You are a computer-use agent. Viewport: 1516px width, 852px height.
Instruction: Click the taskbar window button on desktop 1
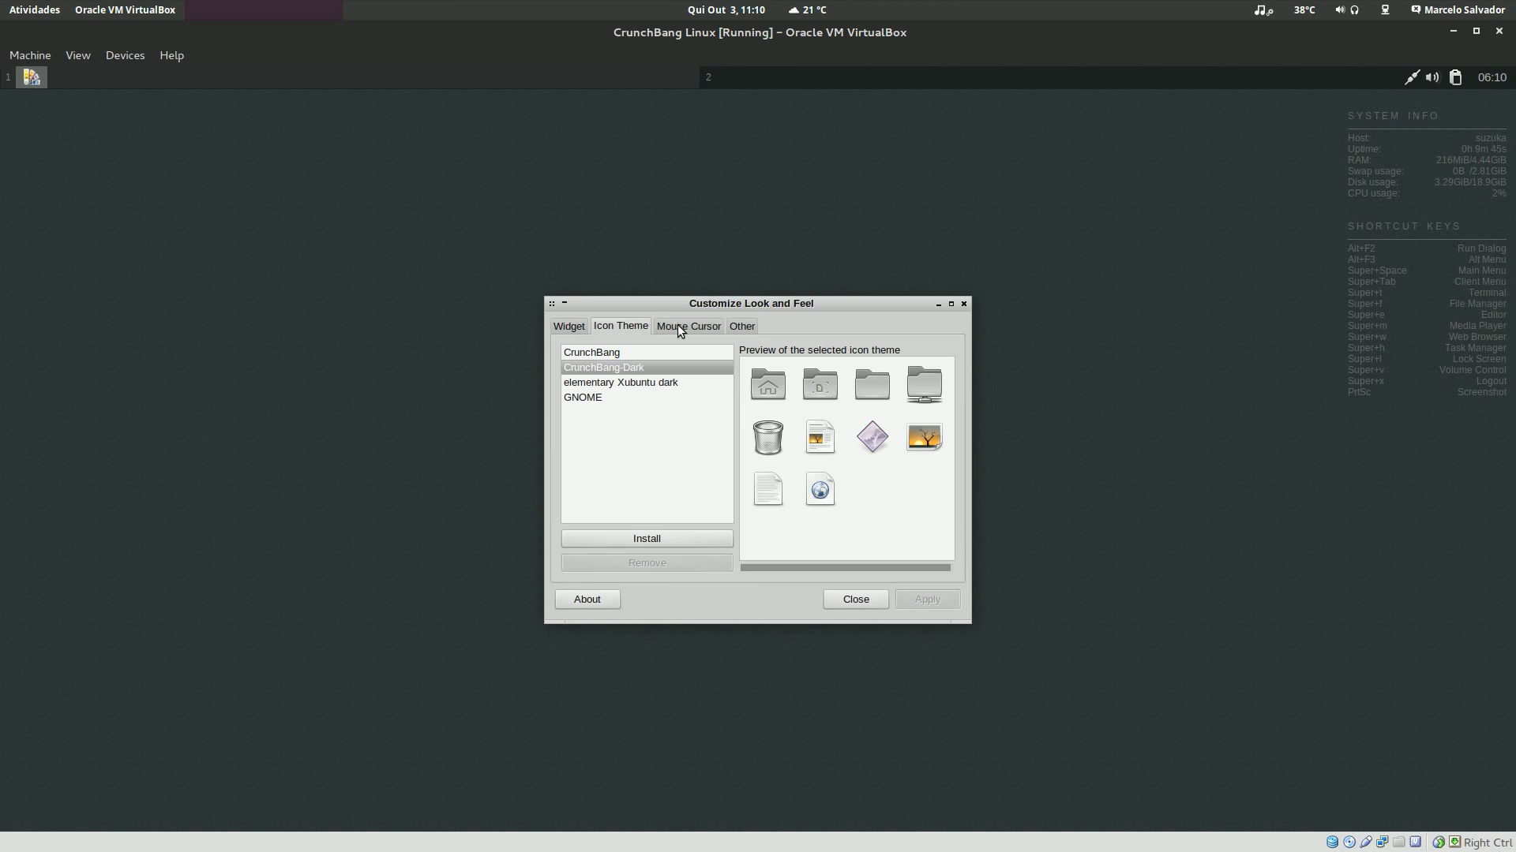(x=32, y=77)
